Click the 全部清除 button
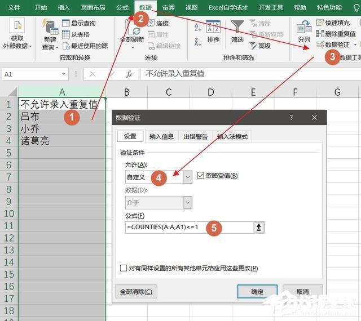 click(136, 292)
